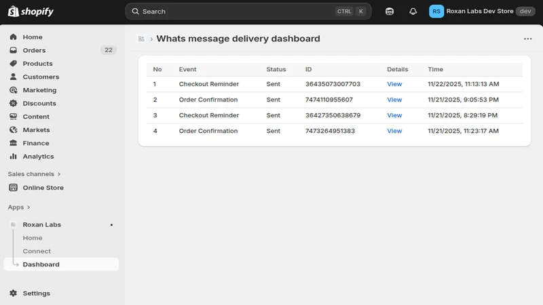View details for ID 7473264951383
Image resolution: width=543 pixels, height=305 pixels.
(x=394, y=131)
